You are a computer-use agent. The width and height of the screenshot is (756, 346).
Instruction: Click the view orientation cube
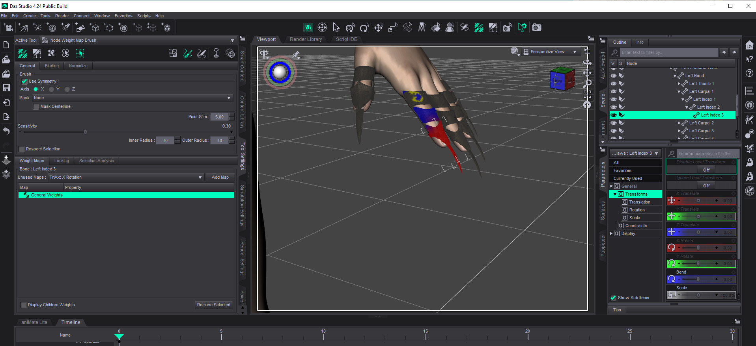tap(562, 78)
